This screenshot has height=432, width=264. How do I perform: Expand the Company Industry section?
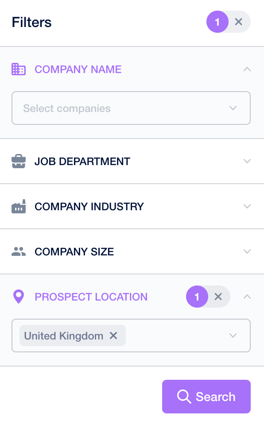coord(247,206)
